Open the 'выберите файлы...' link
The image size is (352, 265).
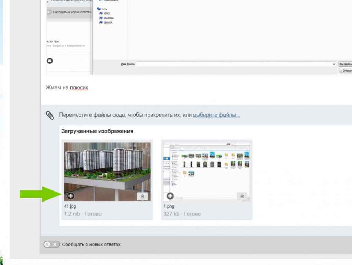click(217, 115)
